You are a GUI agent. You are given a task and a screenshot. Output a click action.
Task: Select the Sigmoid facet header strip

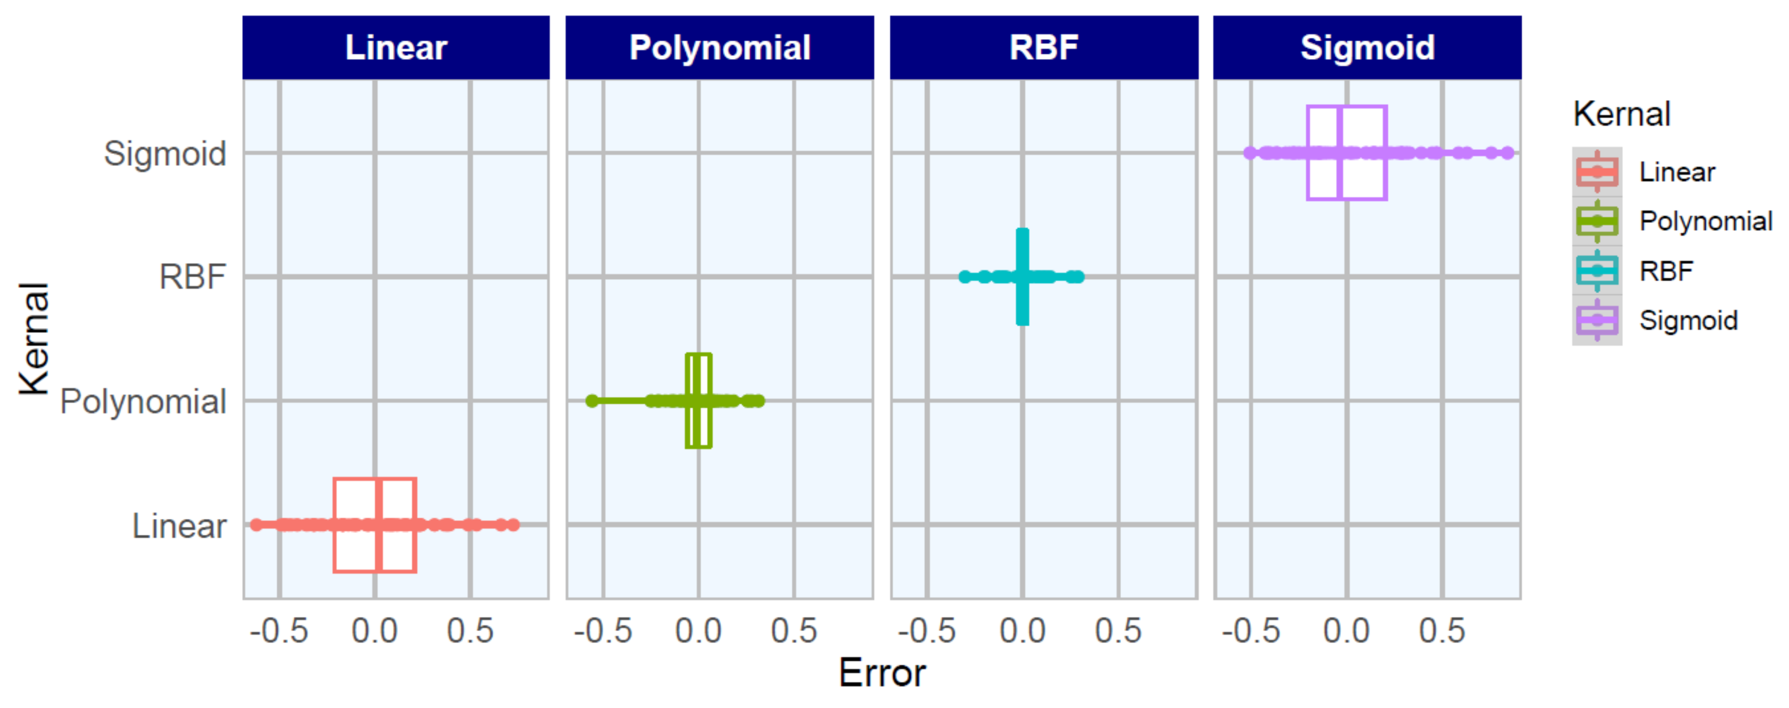coord(1367,47)
